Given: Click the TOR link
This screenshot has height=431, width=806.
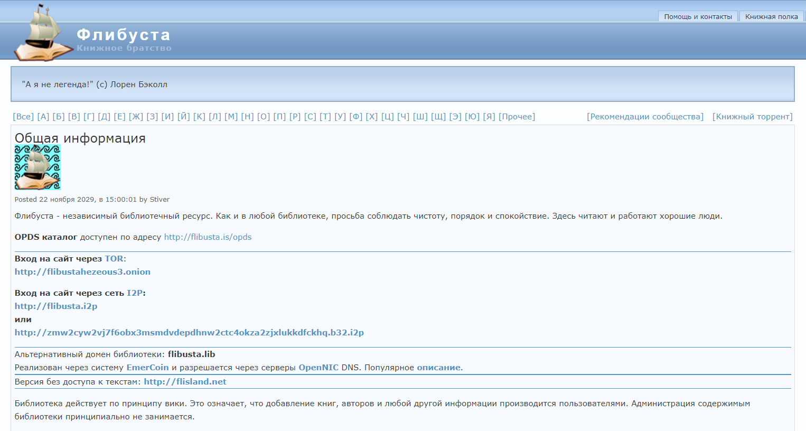Looking at the screenshot, I should pos(114,259).
